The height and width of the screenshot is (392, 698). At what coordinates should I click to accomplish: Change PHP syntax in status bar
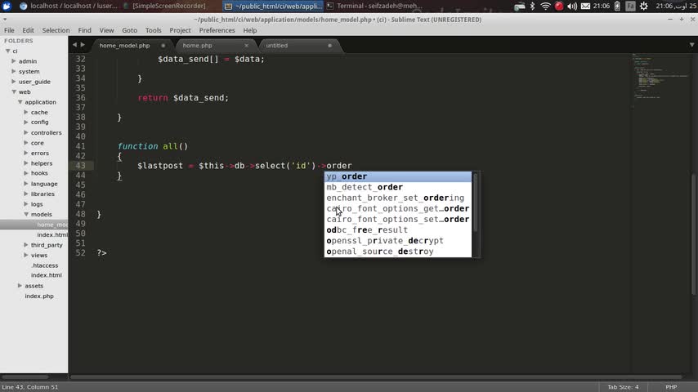click(671, 386)
